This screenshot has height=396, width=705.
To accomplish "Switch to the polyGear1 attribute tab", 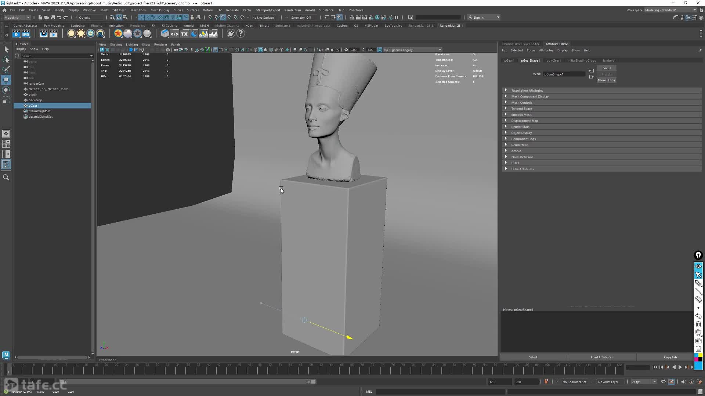I will tap(553, 60).
